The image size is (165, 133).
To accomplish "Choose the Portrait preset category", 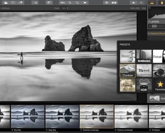I will pyautogui.click(x=159, y=56).
